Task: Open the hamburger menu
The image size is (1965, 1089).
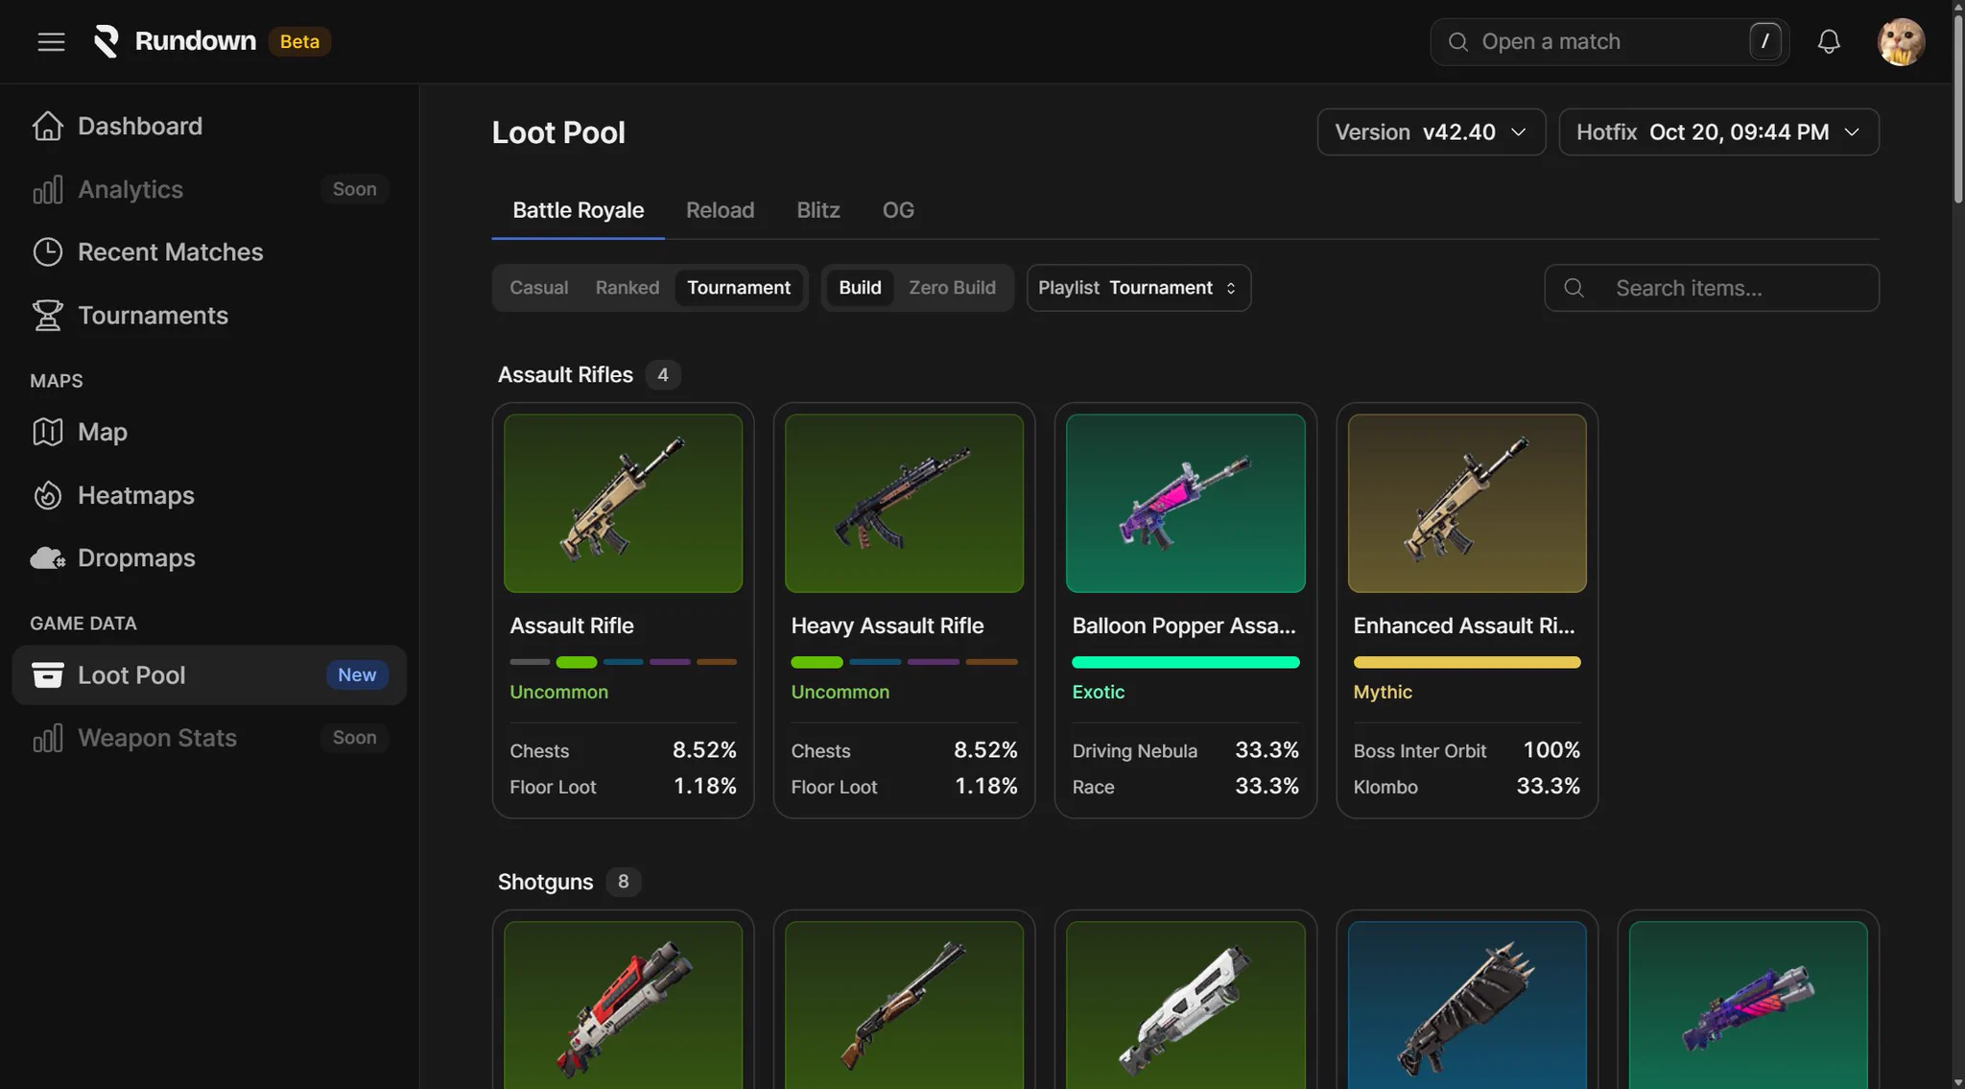Action: coord(51,41)
